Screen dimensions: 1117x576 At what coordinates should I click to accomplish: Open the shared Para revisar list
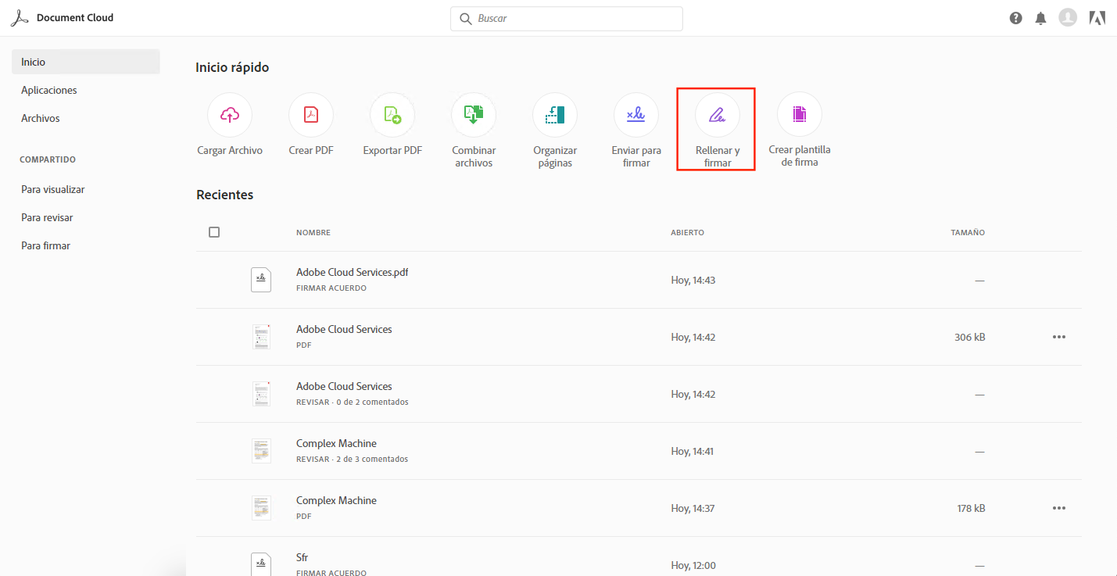pyautogui.click(x=47, y=217)
